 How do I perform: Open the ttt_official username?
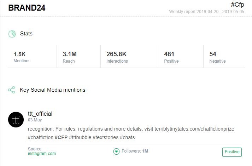pos(40,114)
